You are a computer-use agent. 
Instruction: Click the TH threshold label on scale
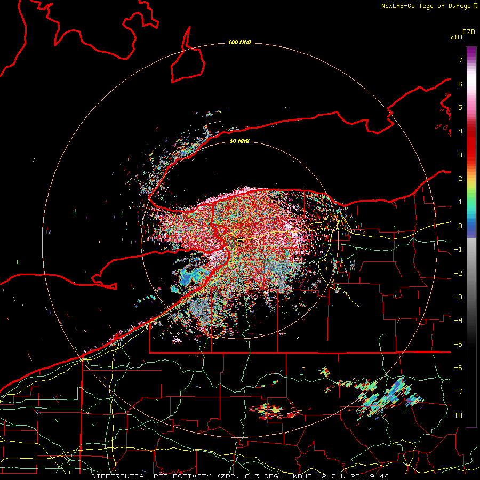point(458,415)
